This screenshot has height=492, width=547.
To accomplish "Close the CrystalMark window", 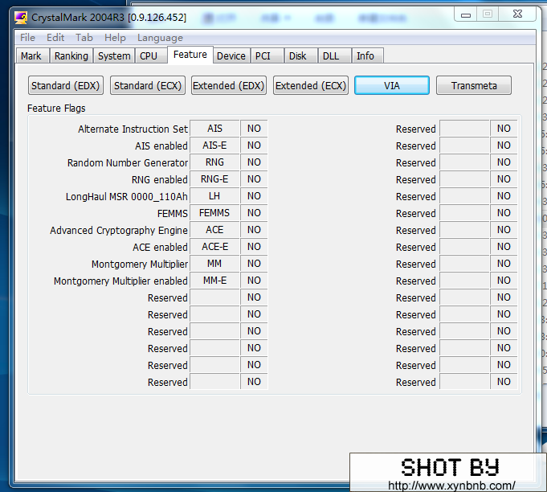I will pyautogui.click(x=518, y=14).
